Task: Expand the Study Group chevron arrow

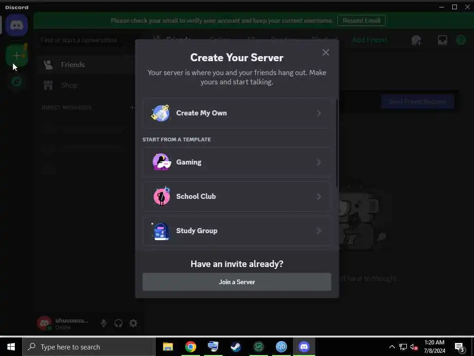Action: tap(318, 231)
